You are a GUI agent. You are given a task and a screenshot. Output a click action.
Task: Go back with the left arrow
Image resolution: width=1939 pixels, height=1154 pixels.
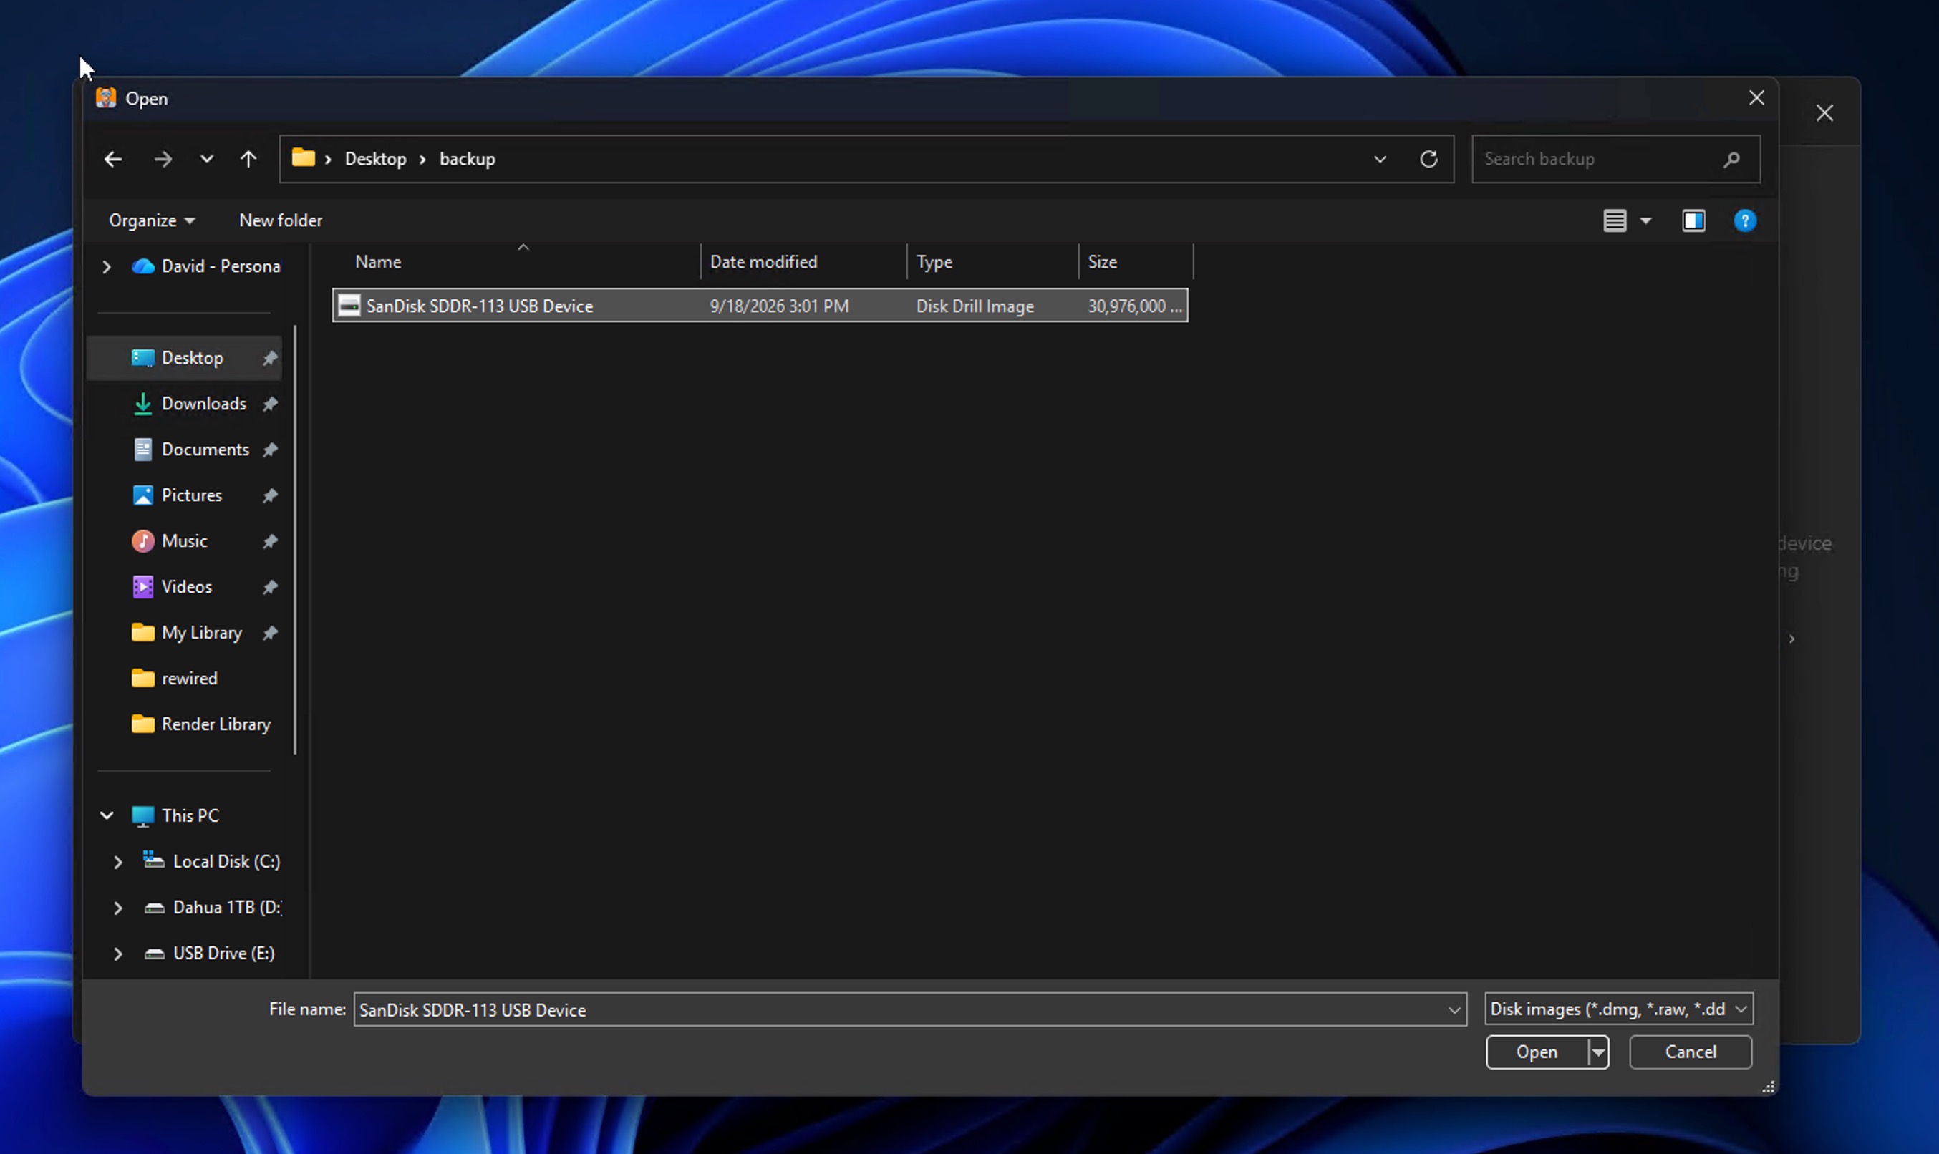pyautogui.click(x=114, y=160)
